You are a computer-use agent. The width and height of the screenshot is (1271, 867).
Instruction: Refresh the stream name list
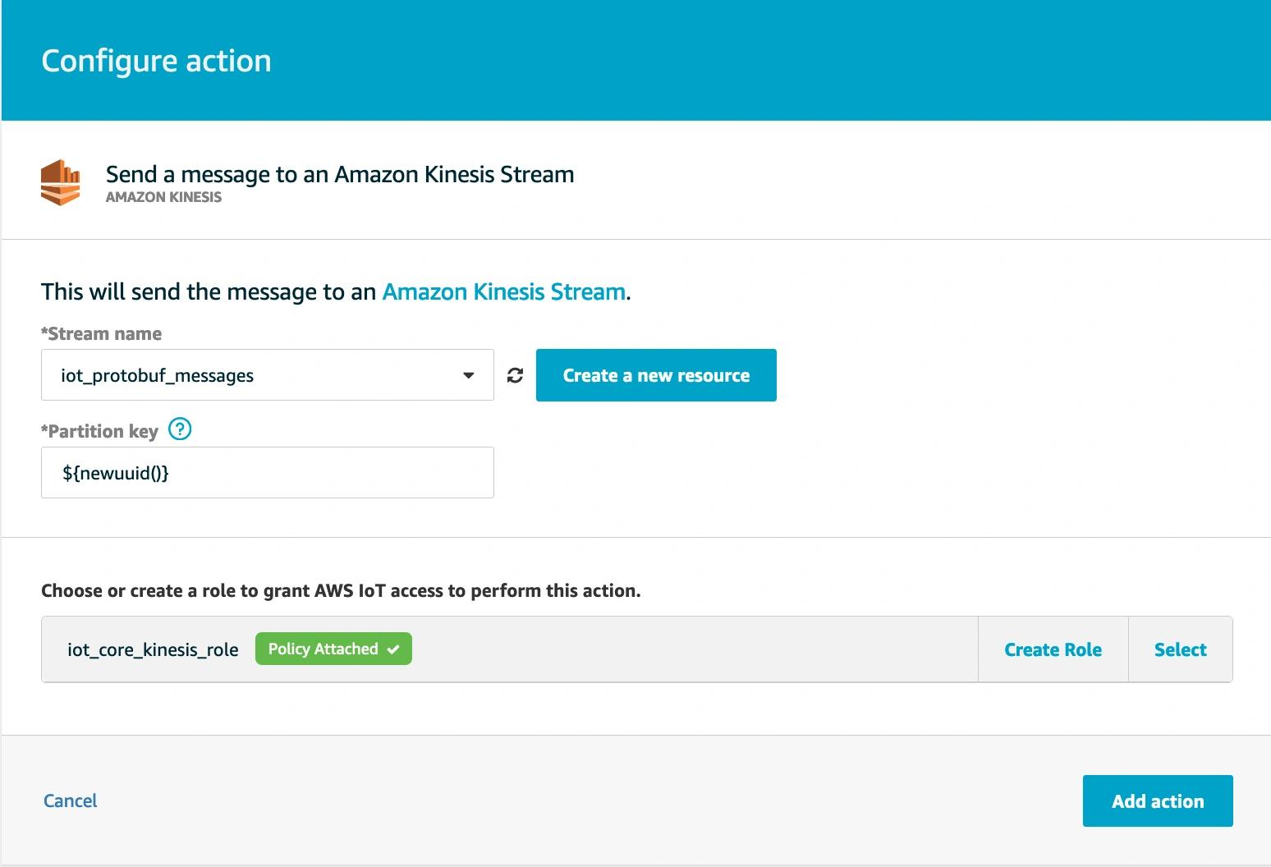[515, 375]
